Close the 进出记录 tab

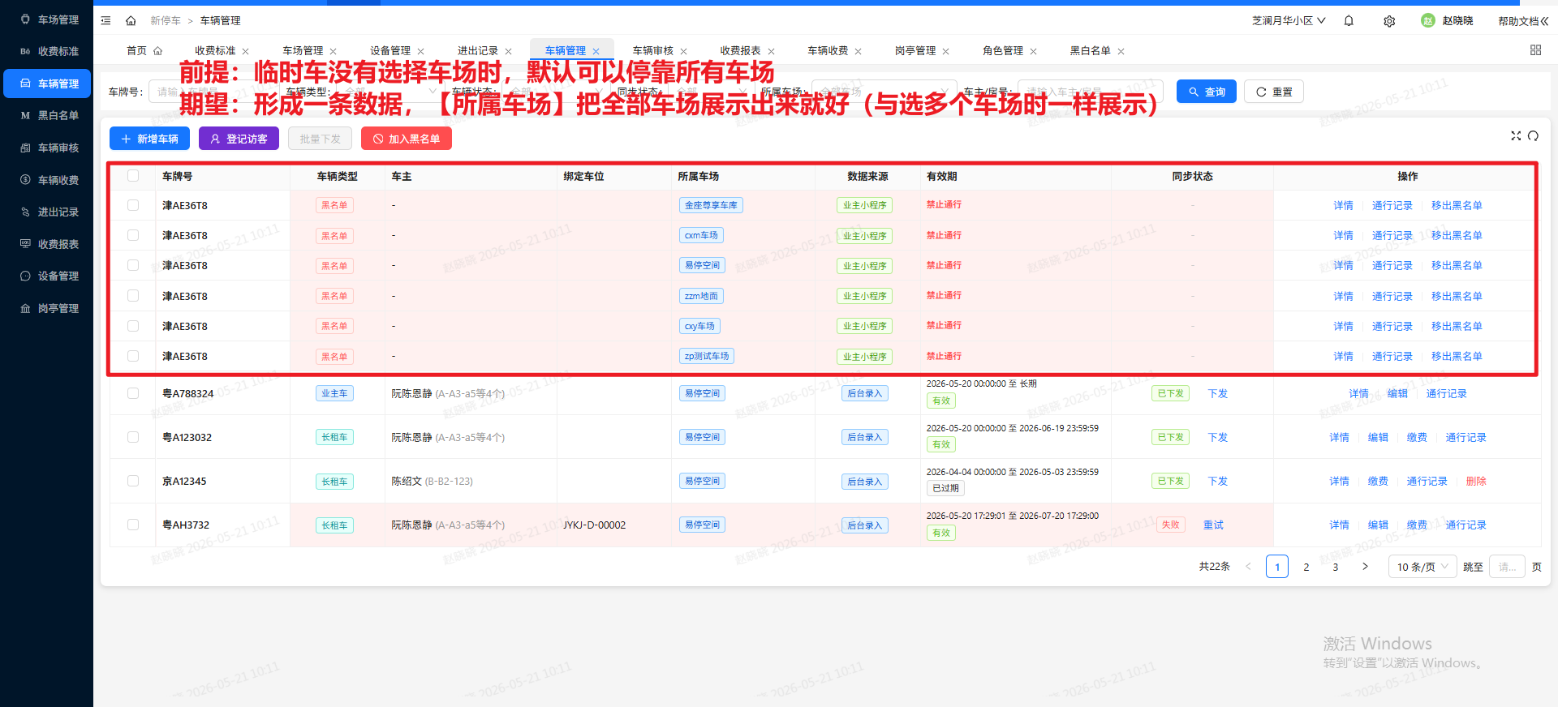click(509, 51)
